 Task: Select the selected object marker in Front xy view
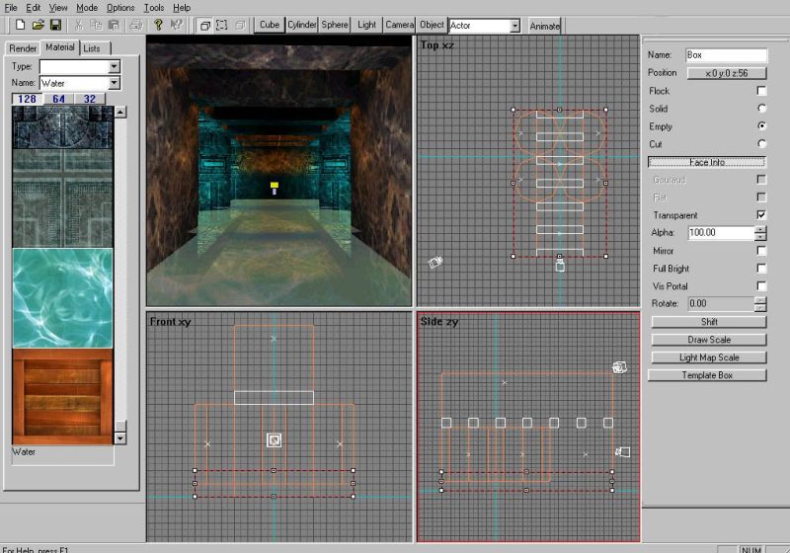point(275,440)
